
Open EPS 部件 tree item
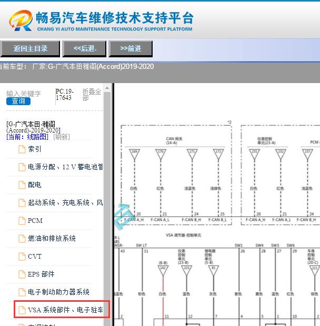41,274
